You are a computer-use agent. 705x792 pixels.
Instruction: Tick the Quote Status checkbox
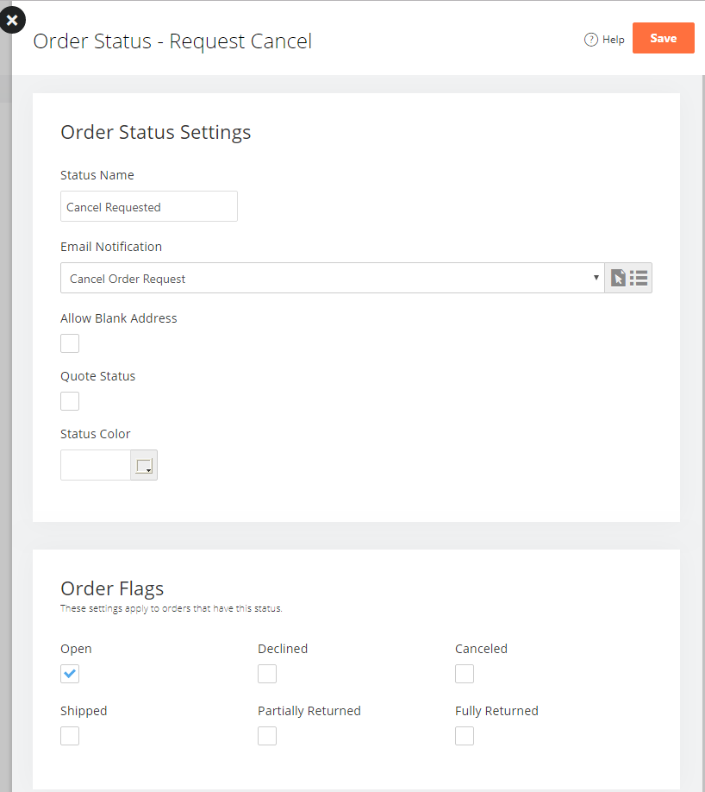pos(70,401)
